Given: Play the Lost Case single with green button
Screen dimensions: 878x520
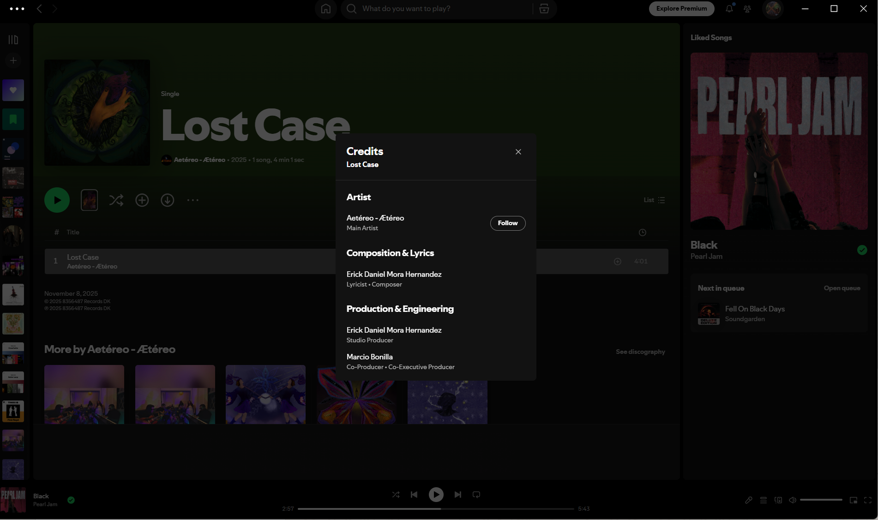Looking at the screenshot, I should point(57,200).
